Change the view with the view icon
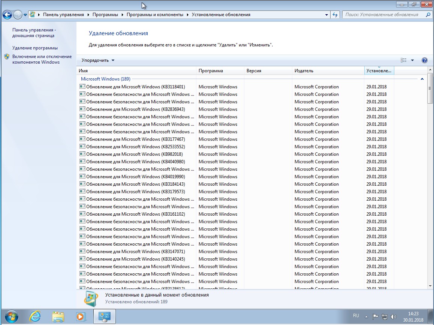 click(x=404, y=60)
